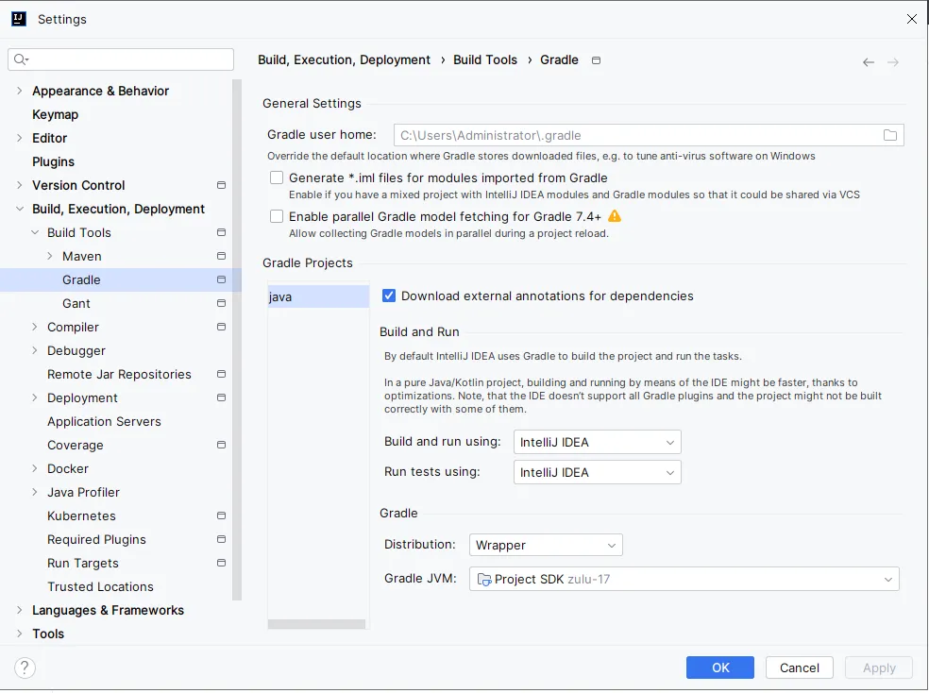
Task: Click project-level icon beside Coverage
Action: pos(222,445)
